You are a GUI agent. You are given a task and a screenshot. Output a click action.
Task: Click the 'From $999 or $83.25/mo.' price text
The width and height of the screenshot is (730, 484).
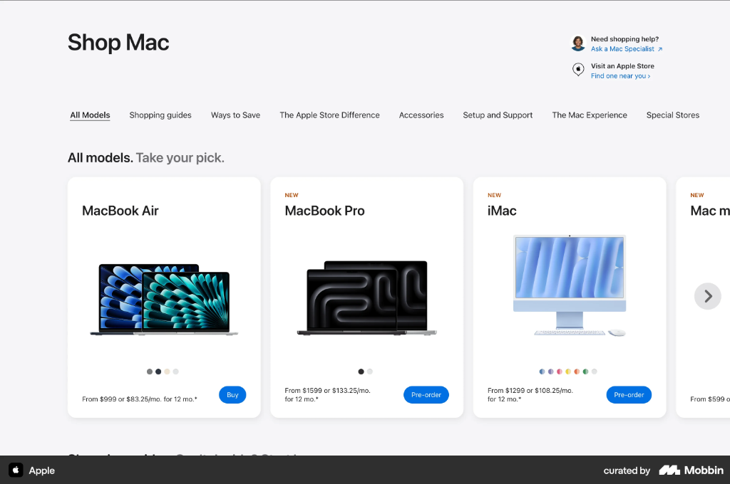click(x=140, y=399)
